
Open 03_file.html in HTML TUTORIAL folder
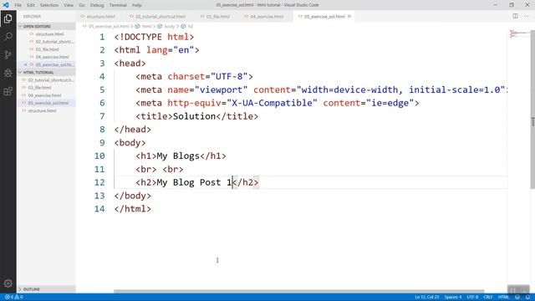[x=39, y=88]
